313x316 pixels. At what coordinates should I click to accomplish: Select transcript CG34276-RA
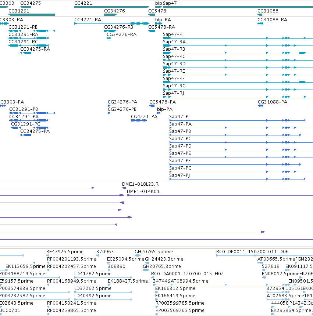(109, 38)
